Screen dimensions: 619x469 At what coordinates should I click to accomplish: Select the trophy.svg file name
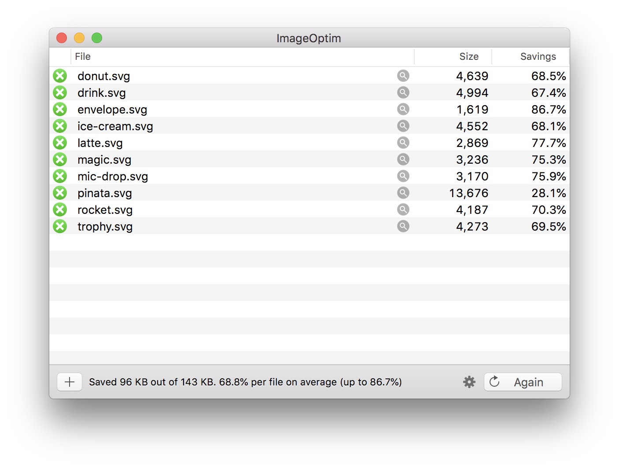(x=105, y=227)
